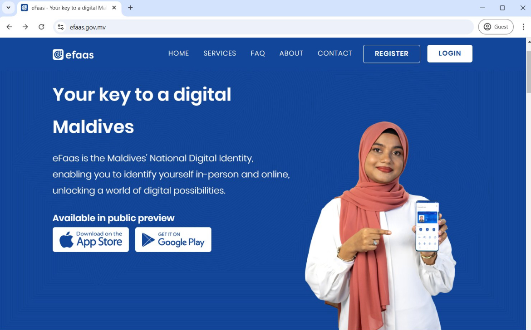The image size is (531, 330).
Task: Get it on Google Play badge
Action: pyautogui.click(x=173, y=239)
